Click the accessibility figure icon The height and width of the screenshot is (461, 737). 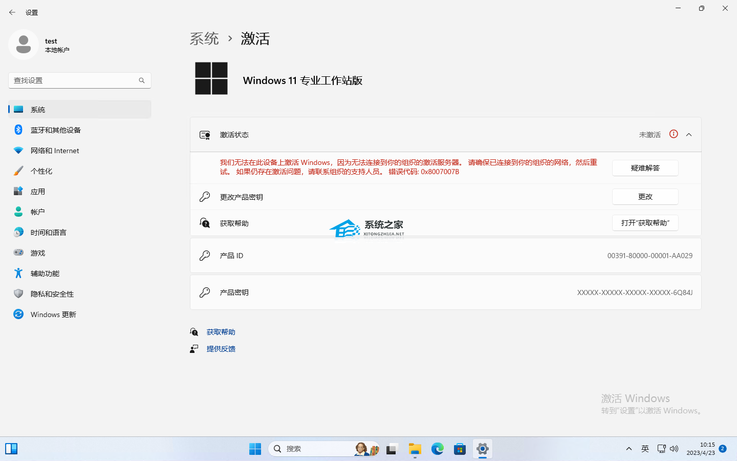[18, 273]
